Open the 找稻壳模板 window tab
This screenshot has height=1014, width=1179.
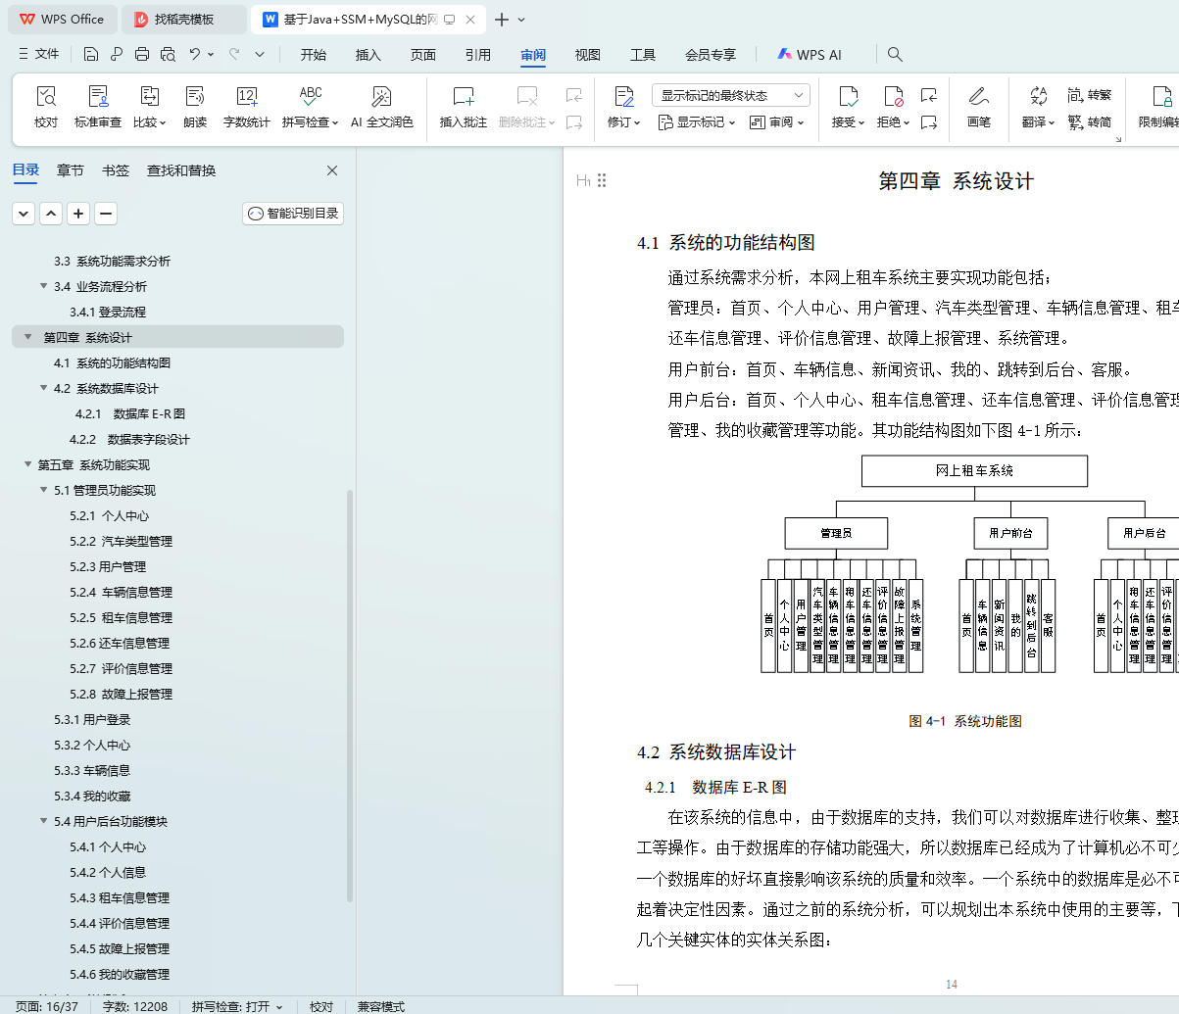click(x=184, y=20)
